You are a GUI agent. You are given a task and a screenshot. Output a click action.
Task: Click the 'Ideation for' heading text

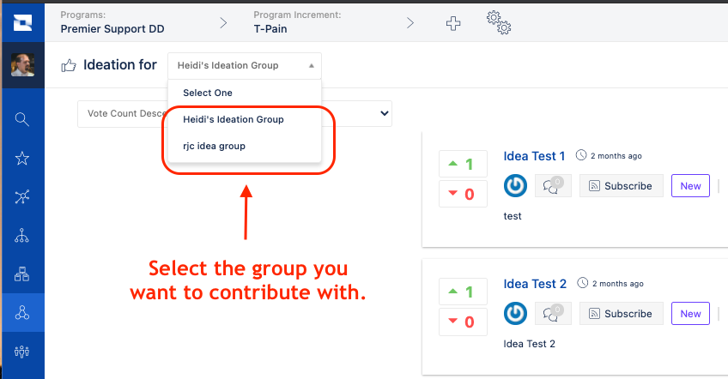pyautogui.click(x=120, y=65)
